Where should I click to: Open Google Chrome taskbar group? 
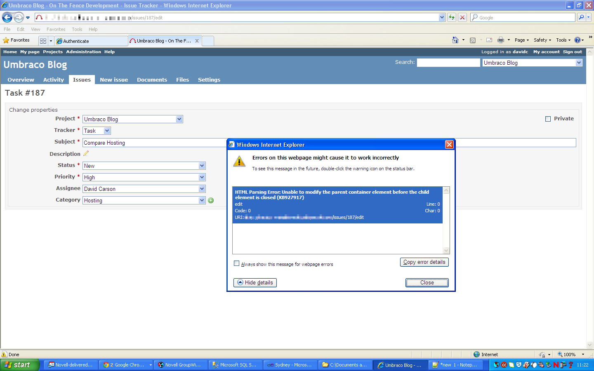(x=126, y=365)
